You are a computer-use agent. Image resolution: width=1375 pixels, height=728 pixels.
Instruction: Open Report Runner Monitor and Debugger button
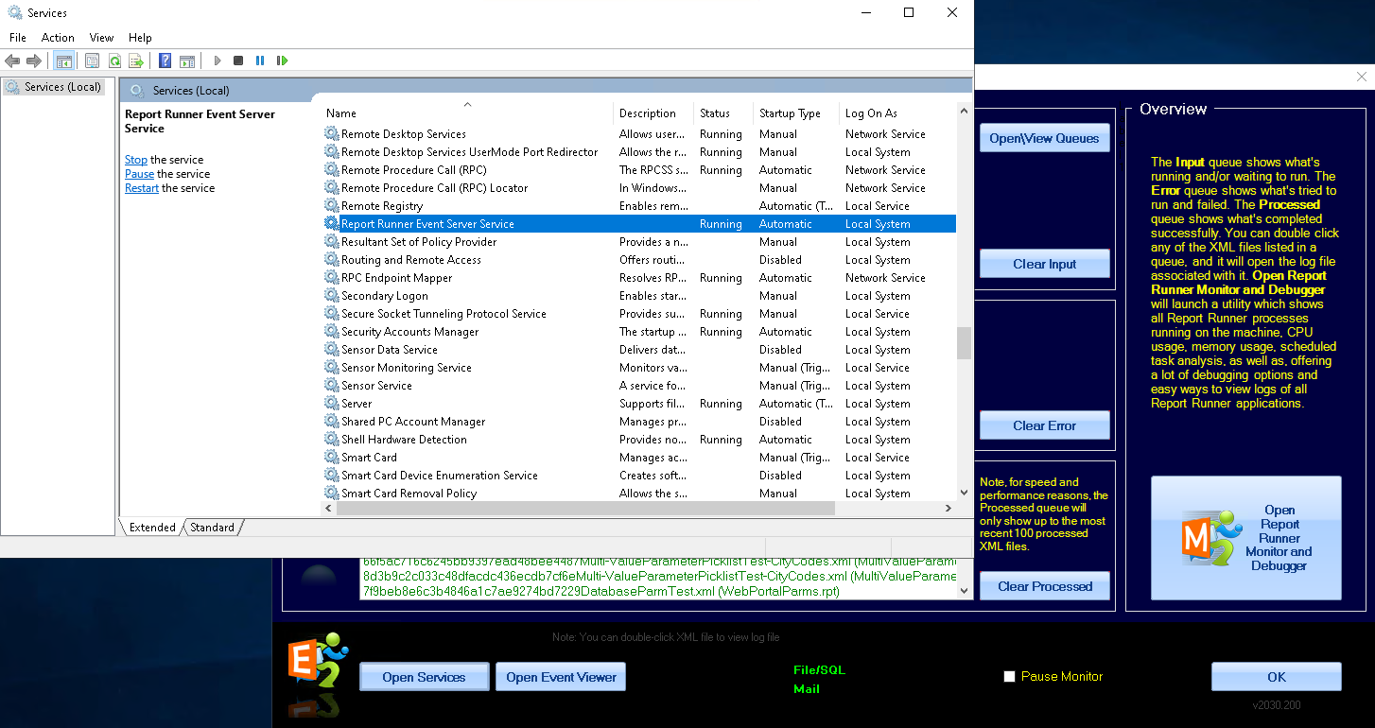coord(1245,538)
